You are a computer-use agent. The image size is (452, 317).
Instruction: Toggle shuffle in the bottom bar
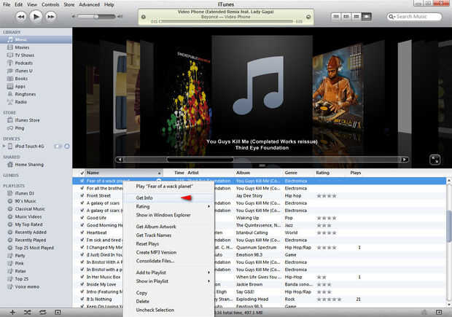pos(28,313)
